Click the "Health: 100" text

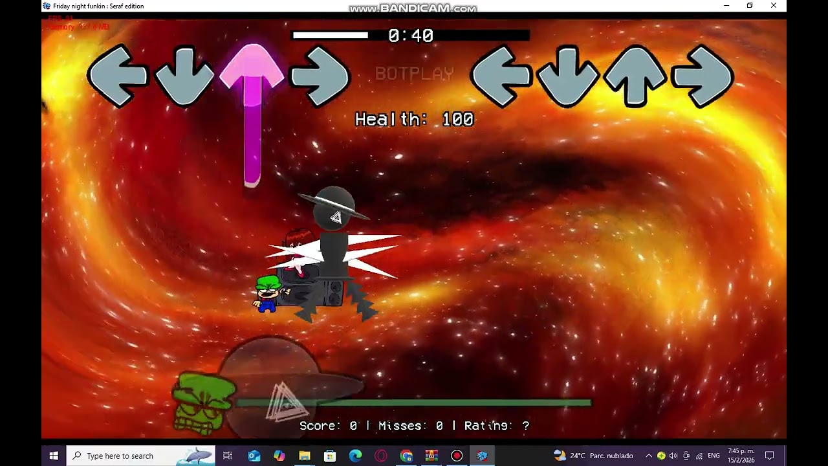(x=415, y=119)
